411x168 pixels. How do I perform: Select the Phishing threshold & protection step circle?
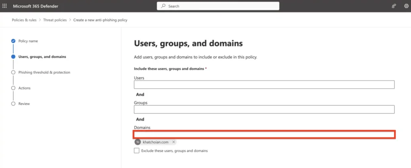13,73
